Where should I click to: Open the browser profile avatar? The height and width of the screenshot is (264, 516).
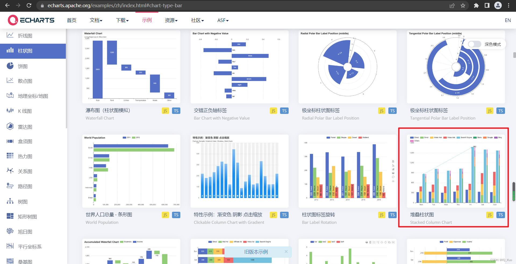tap(498, 5)
